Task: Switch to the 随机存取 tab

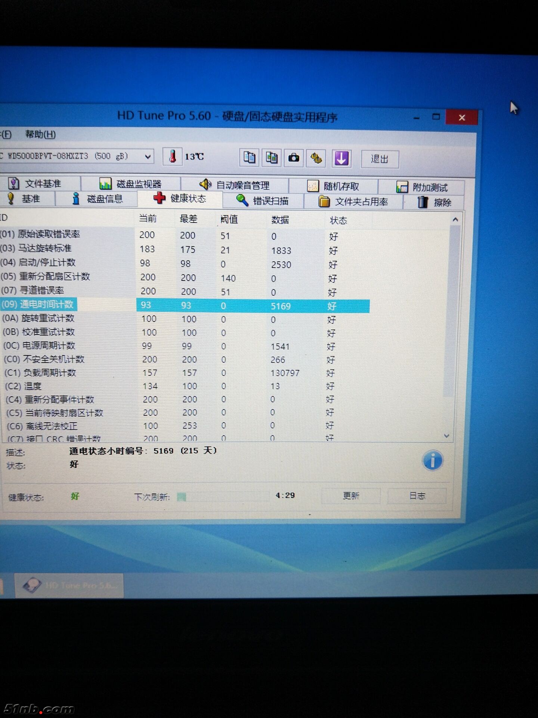Action: 333,186
